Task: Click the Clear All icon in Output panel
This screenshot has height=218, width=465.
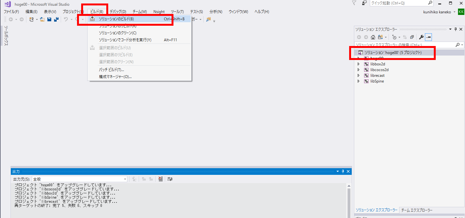Action: tap(160, 179)
